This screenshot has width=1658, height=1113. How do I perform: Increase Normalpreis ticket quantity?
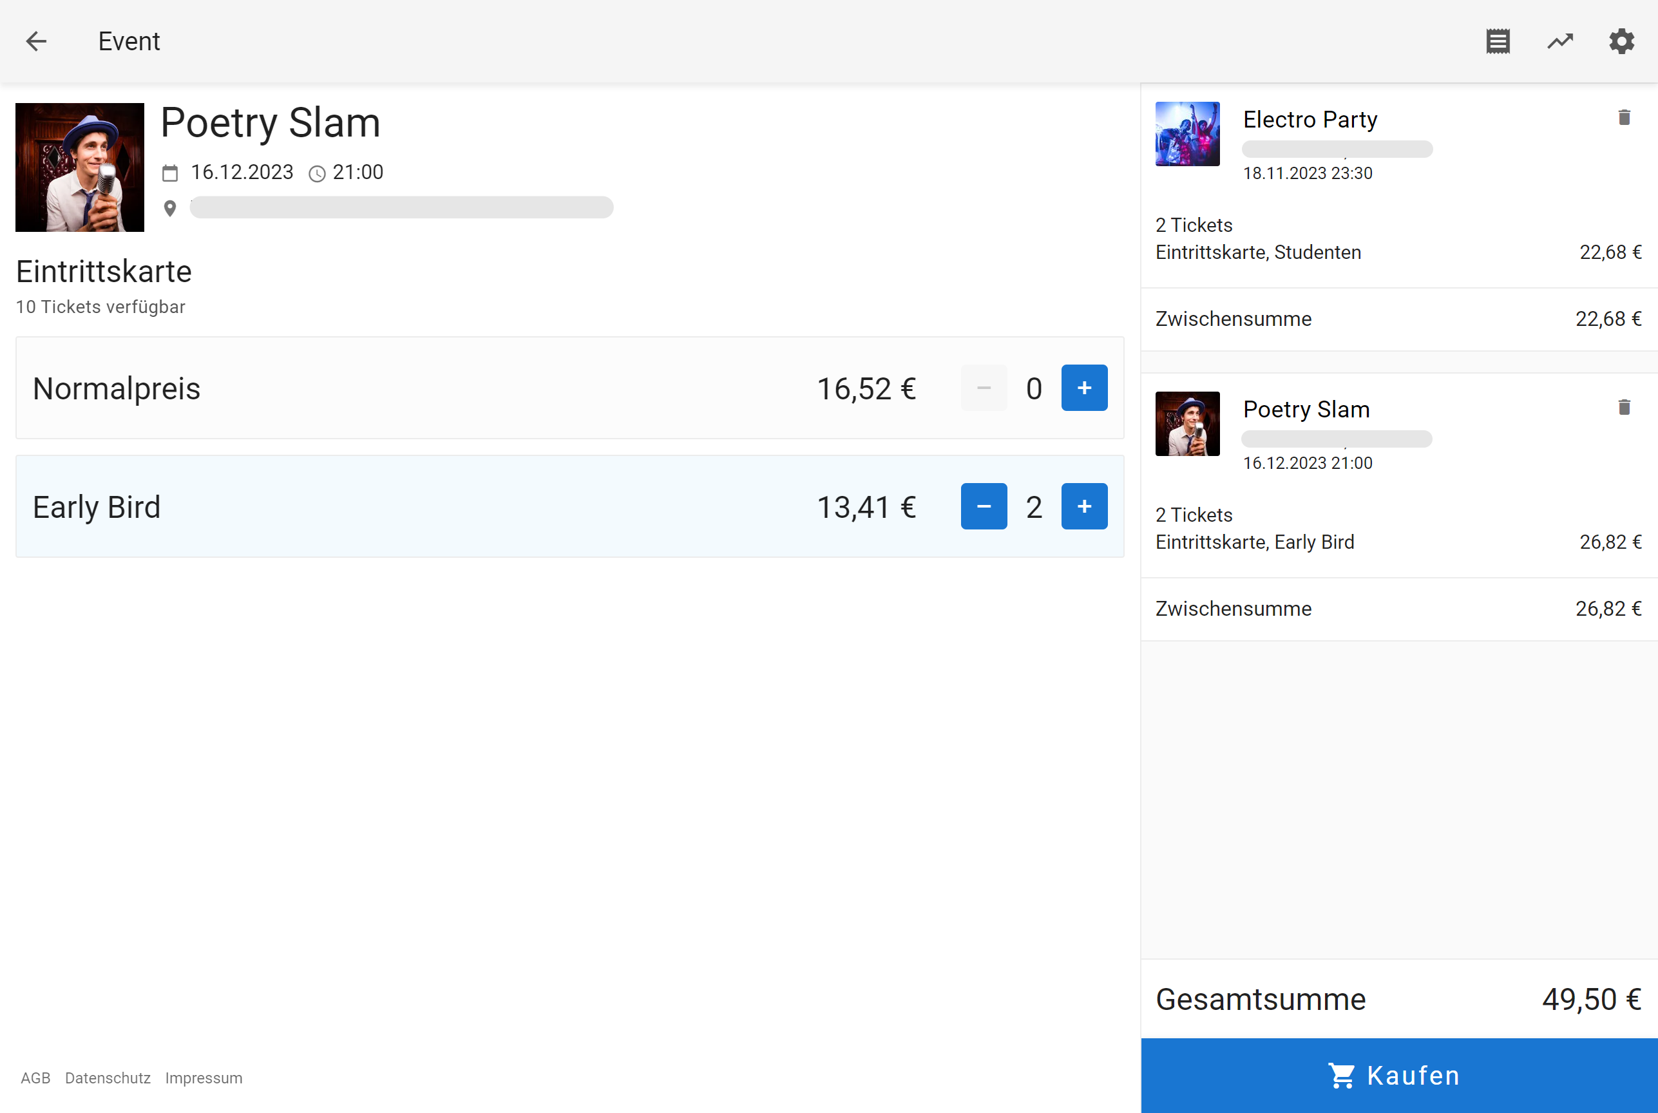tap(1084, 388)
